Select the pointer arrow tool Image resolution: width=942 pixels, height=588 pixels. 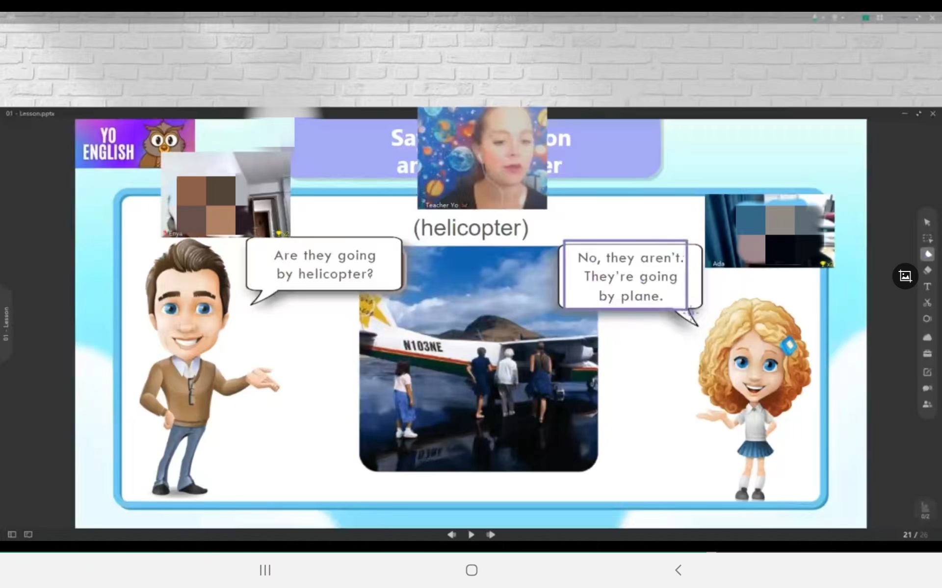pos(927,222)
